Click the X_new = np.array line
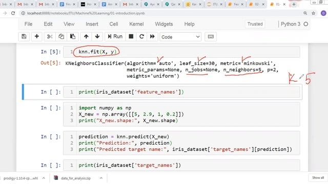Screen dimensions: 328x184 tap(131, 114)
